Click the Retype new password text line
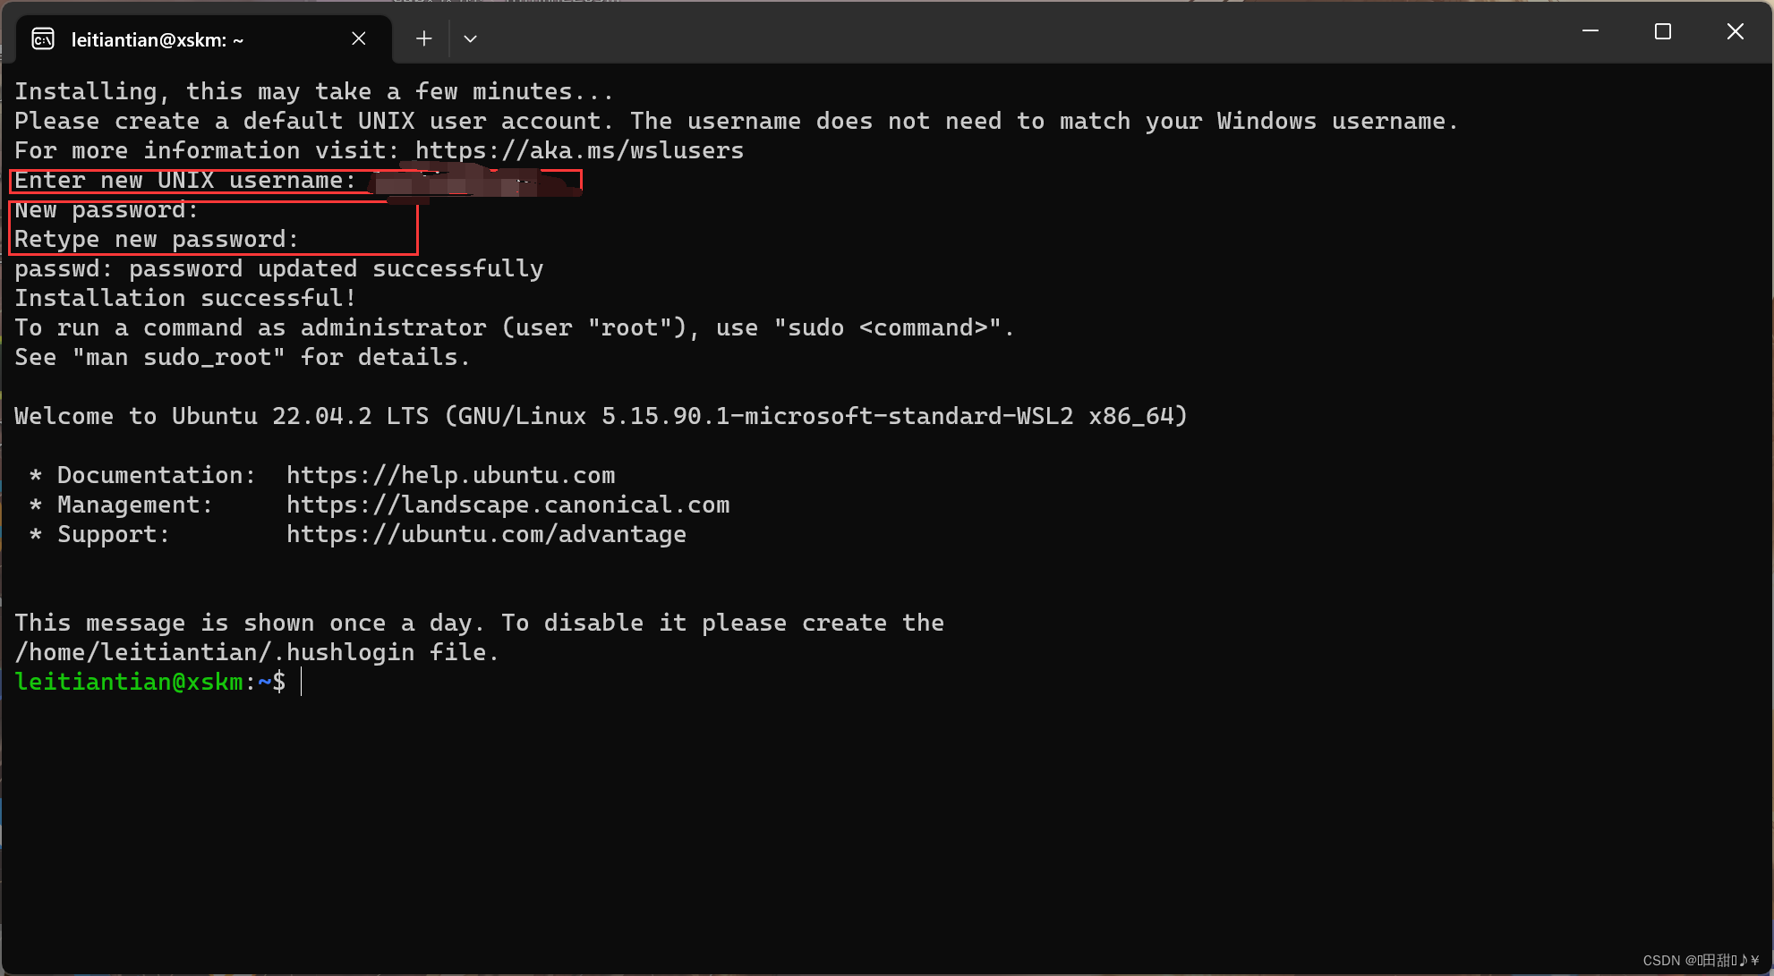 [x=156, y=239]
